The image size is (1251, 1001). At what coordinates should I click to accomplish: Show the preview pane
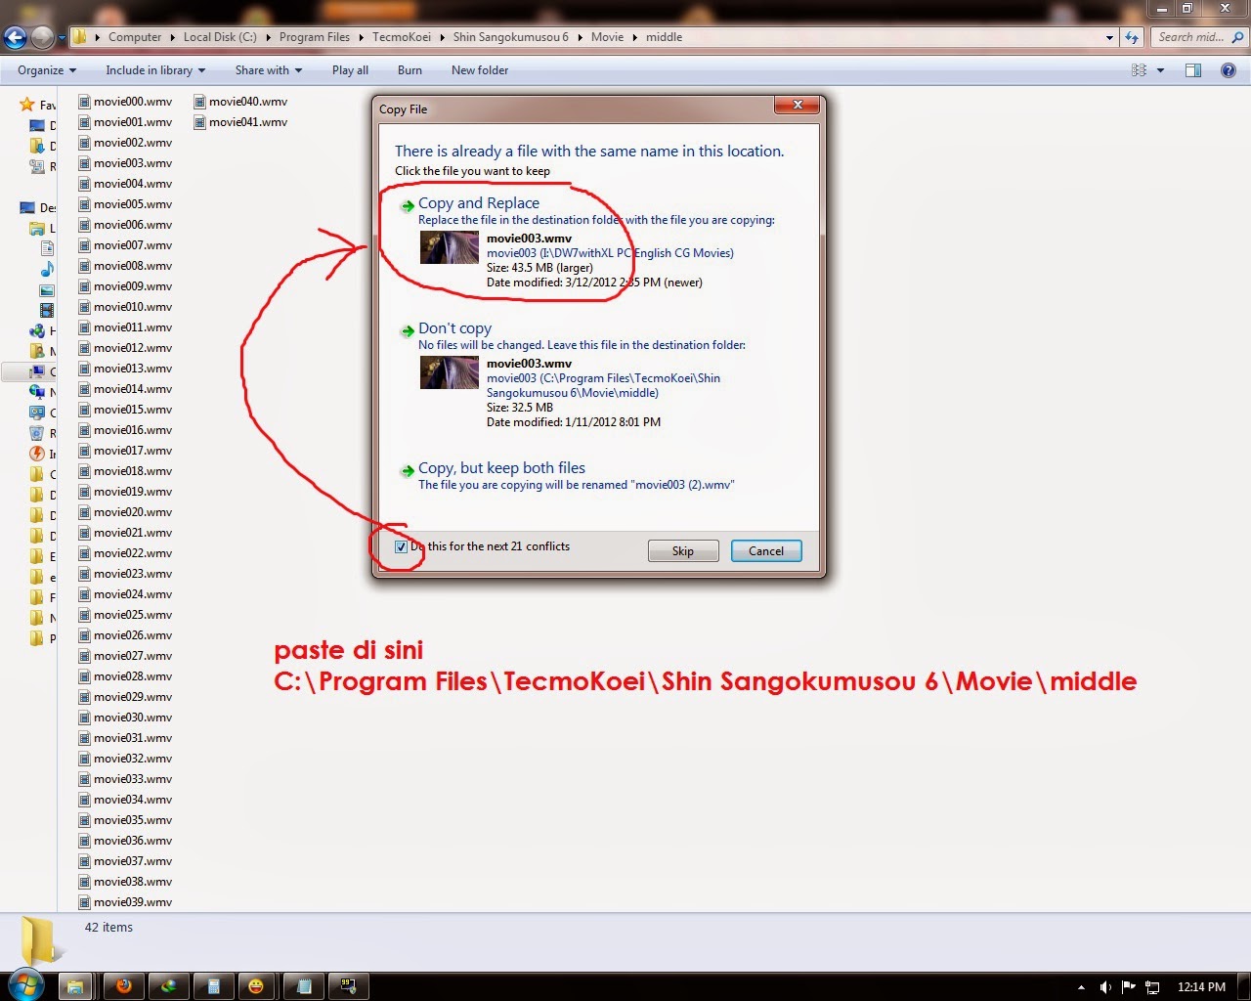point(1193,70)
